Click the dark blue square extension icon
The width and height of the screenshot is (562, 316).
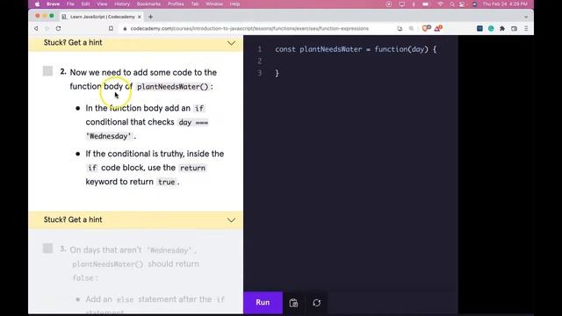[x=479, y=28]
